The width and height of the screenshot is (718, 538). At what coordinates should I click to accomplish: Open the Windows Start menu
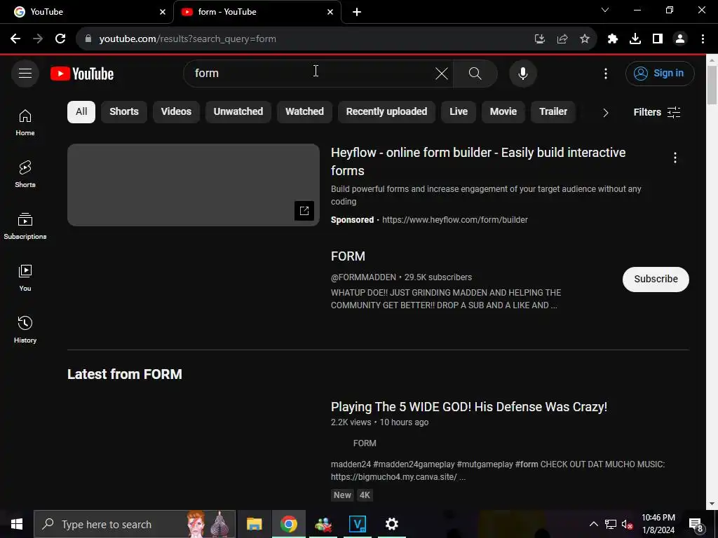[x=17, y=524]
